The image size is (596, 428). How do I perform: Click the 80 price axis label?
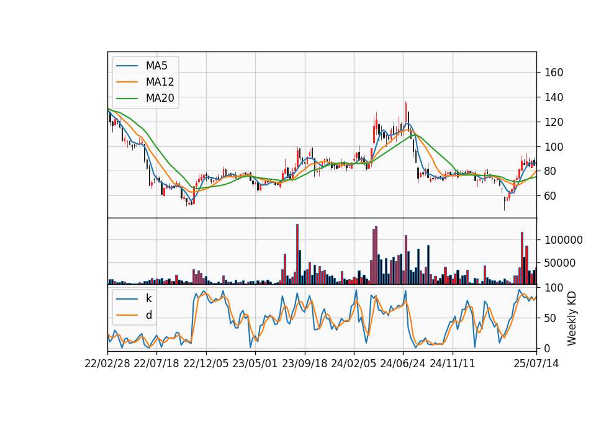551,171
